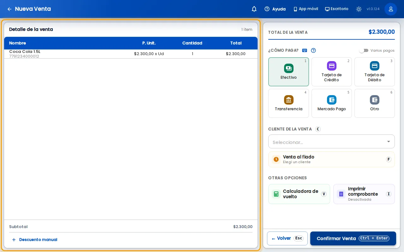Enable the Varios pagos switch
The height and width of the screenshot is (252, 404).
pyautogui.click(x=364, y=50)
